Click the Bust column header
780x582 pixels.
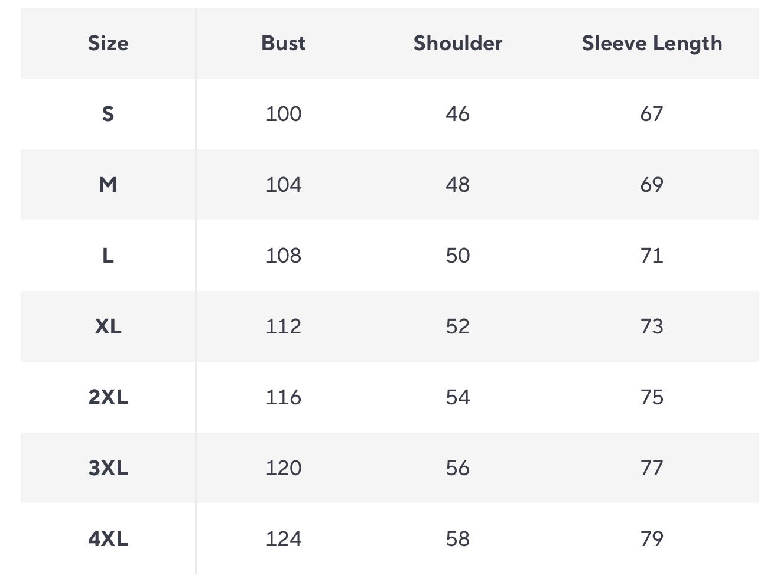[x=284, y=43]
